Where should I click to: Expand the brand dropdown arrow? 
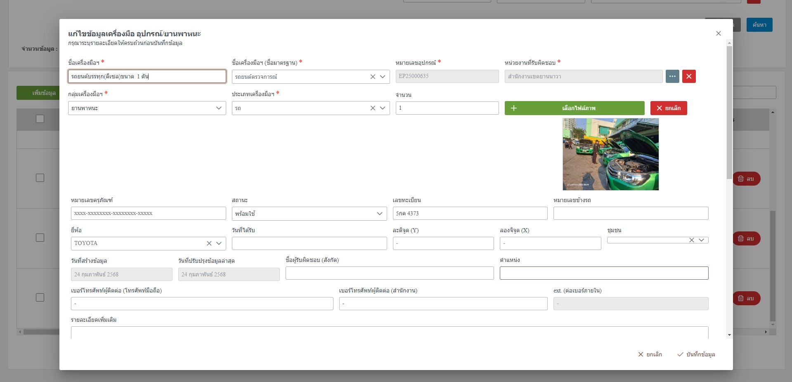219,243
